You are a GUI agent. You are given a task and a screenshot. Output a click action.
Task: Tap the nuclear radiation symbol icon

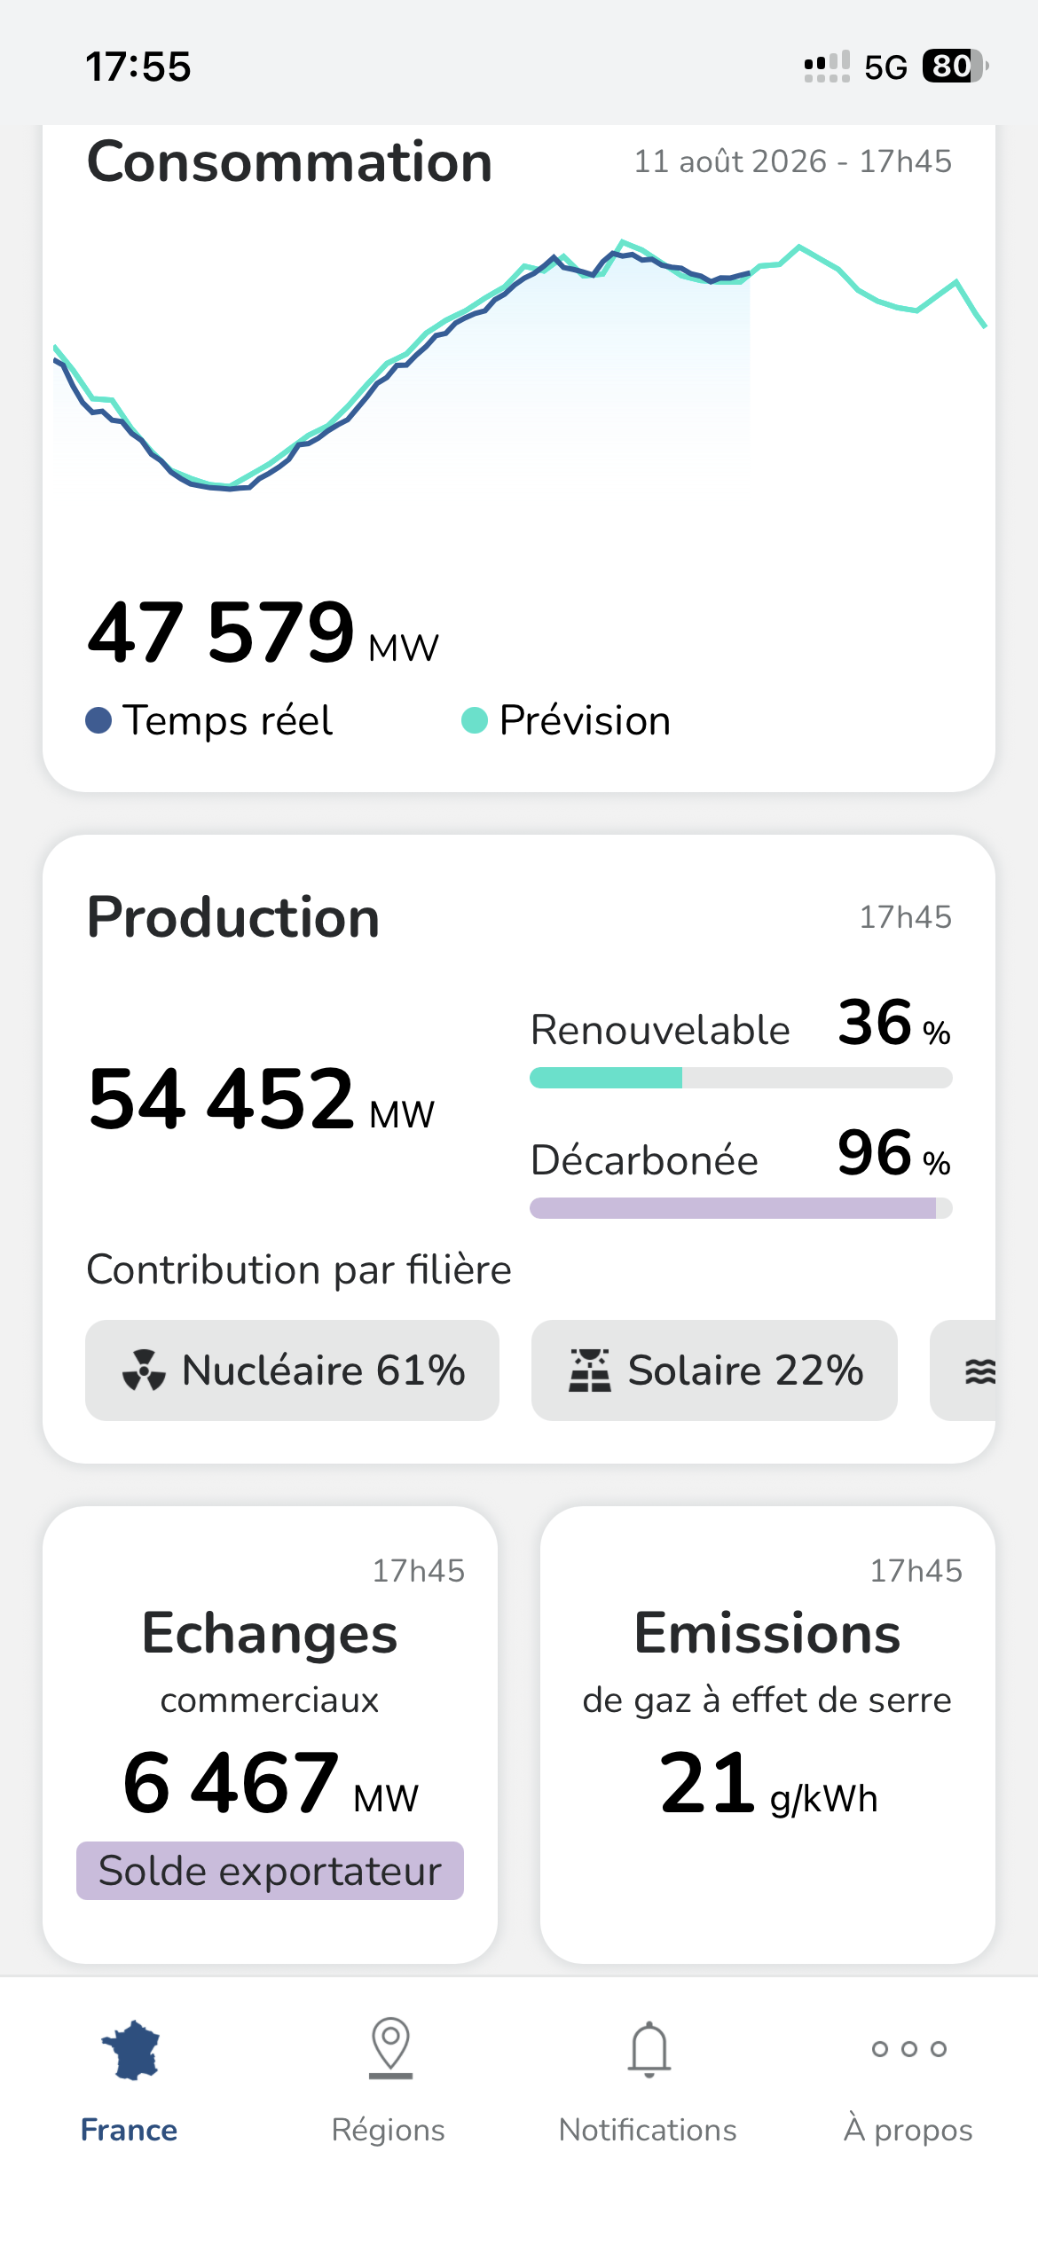click(144, 1370)
